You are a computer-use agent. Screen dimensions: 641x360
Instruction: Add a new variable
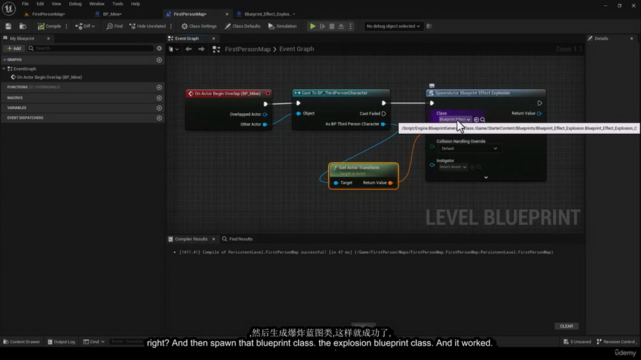pyautogui.click(x=159, y=108)
